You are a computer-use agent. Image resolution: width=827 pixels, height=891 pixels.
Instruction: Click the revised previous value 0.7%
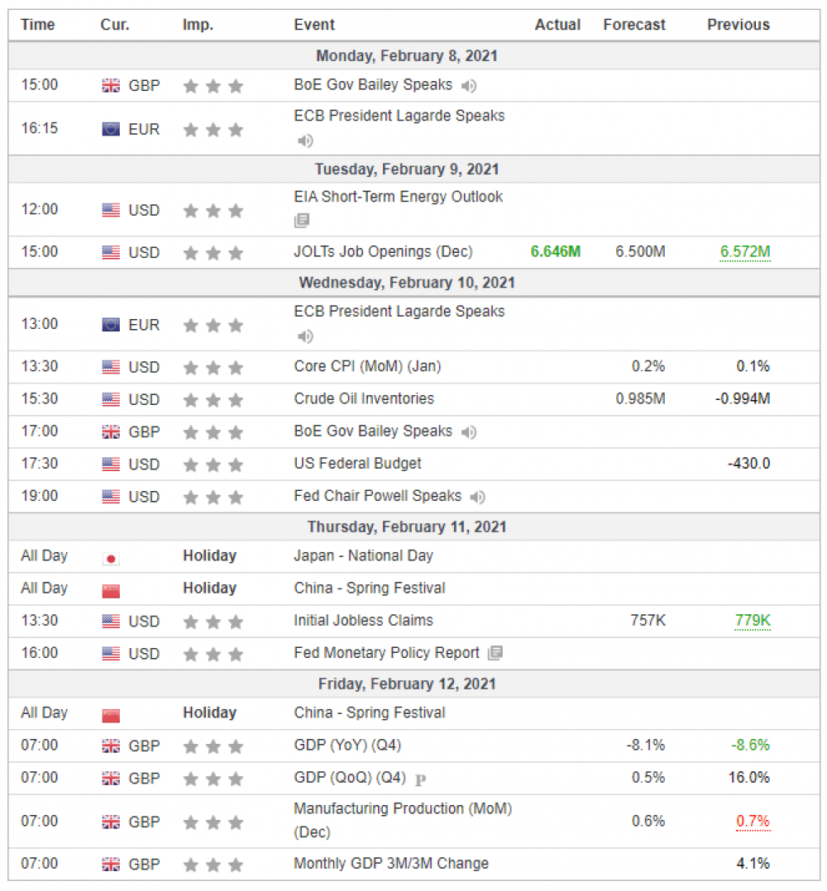pyautogui.click(x=753, y=821)
